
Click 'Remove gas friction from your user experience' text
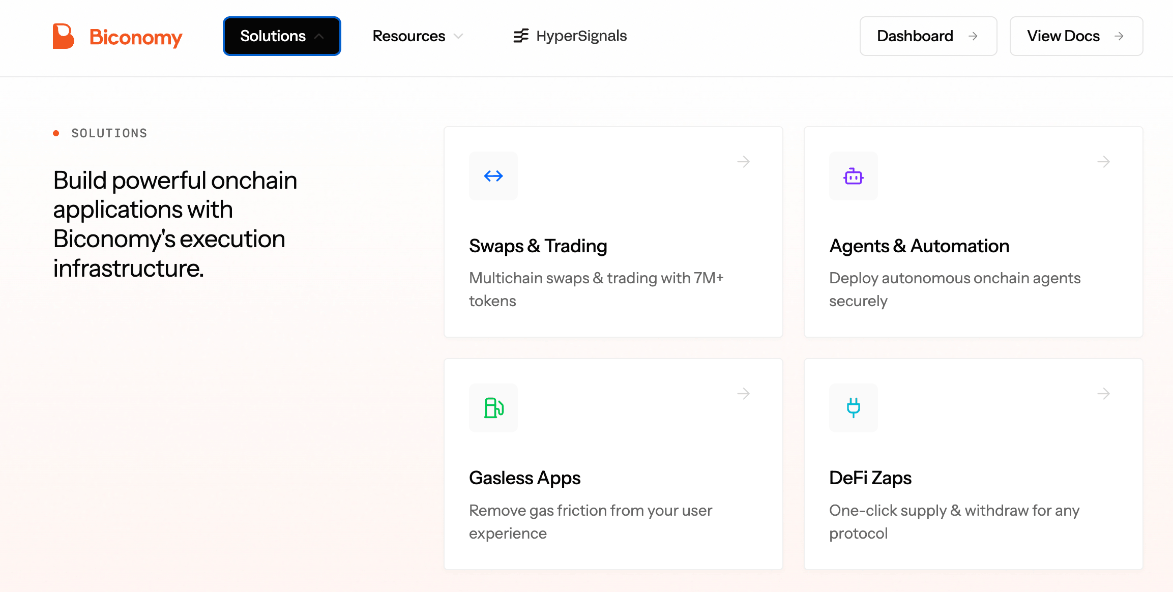coord(591,522)
